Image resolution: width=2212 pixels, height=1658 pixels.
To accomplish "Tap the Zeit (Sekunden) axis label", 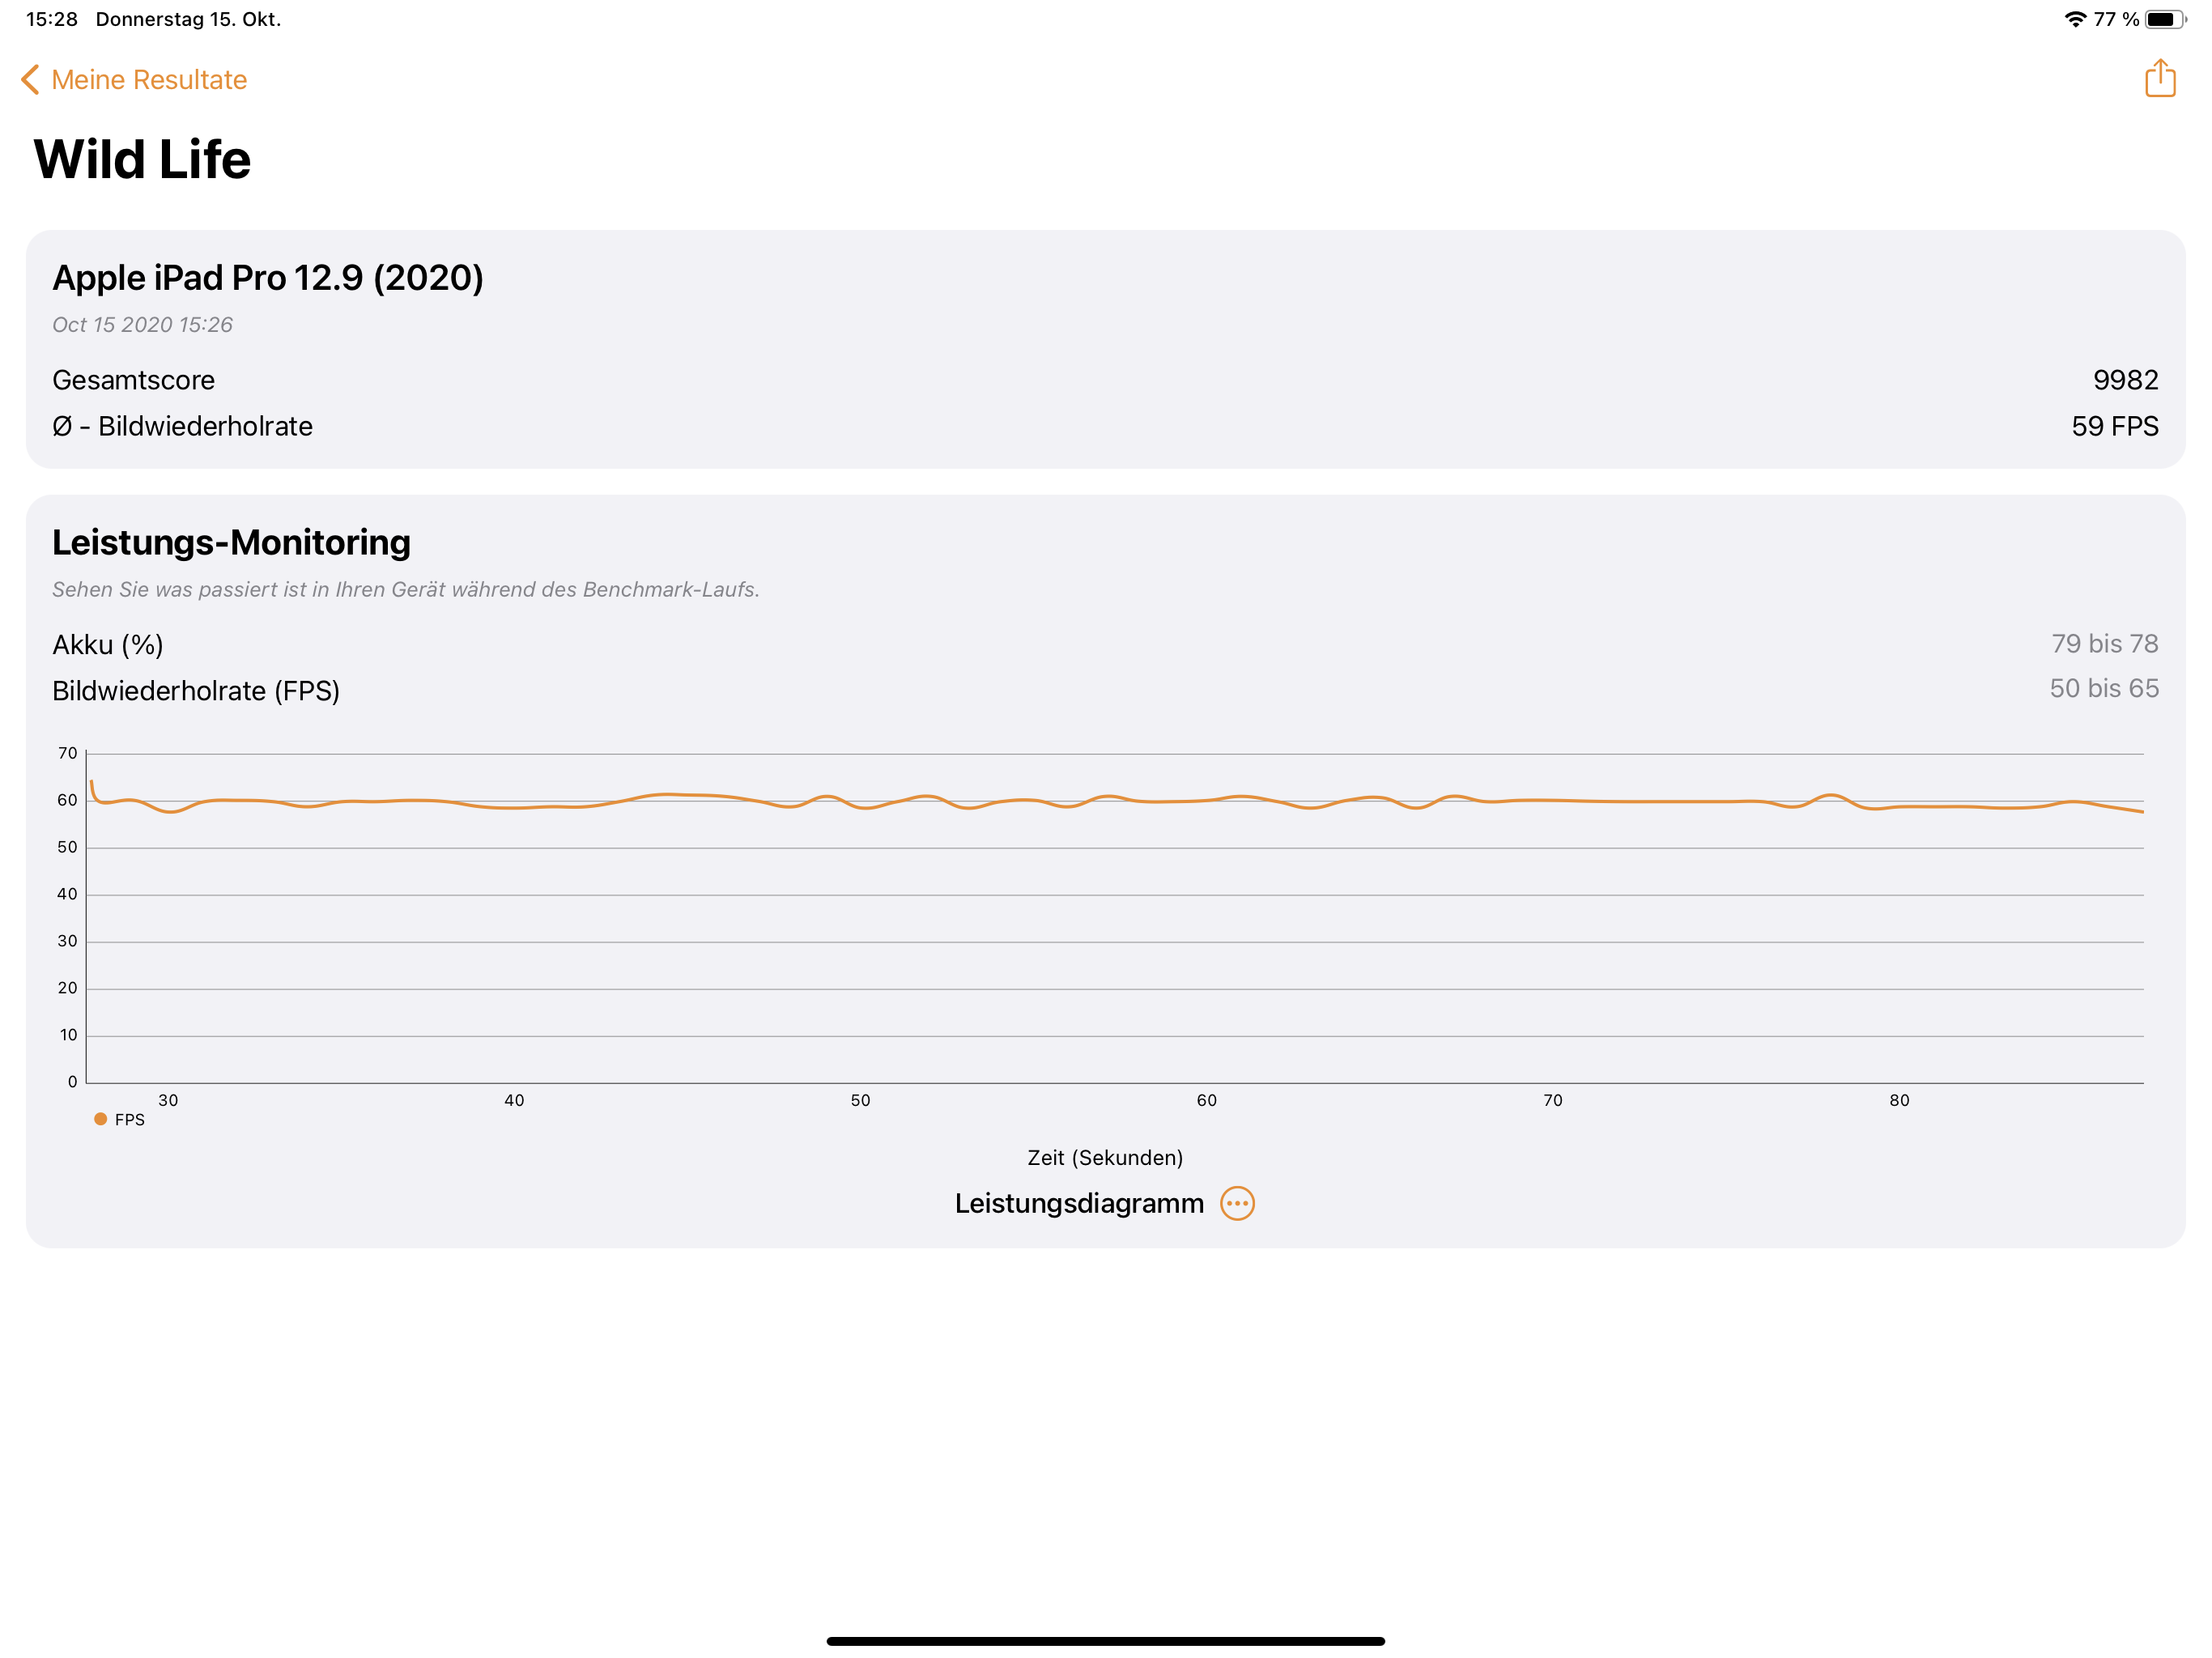I will click(x=1105, y=1157).
